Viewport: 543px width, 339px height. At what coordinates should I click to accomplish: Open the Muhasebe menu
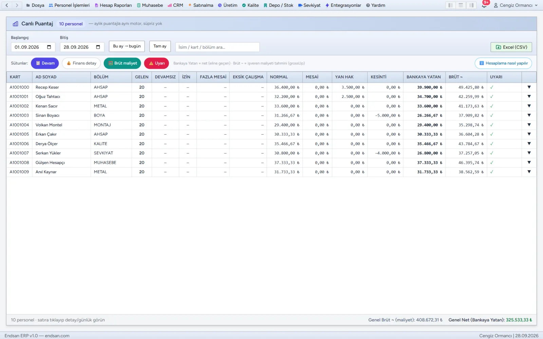click(x=150, y=5)
